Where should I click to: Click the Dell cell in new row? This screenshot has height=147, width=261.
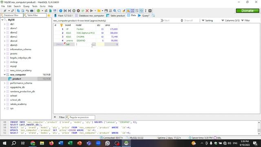point(69,45)
